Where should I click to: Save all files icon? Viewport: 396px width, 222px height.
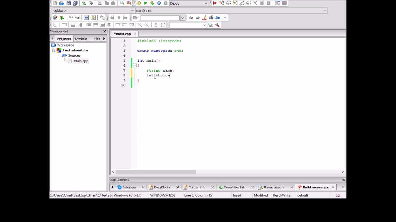(x=75, y=3)
